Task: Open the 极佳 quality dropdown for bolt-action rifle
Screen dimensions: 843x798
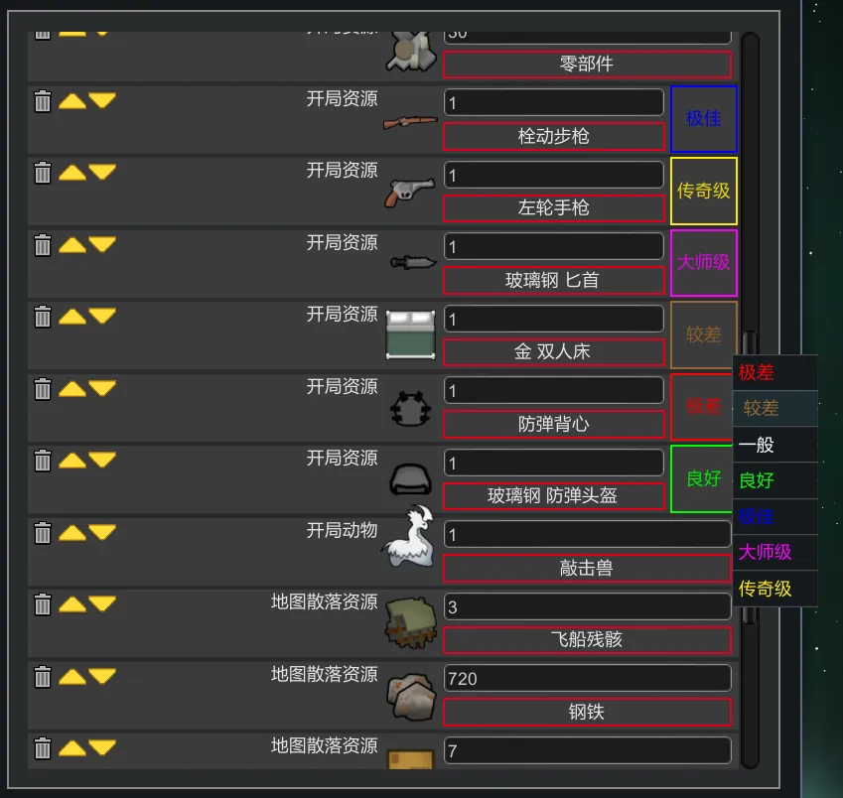Action: click(704, 119)
